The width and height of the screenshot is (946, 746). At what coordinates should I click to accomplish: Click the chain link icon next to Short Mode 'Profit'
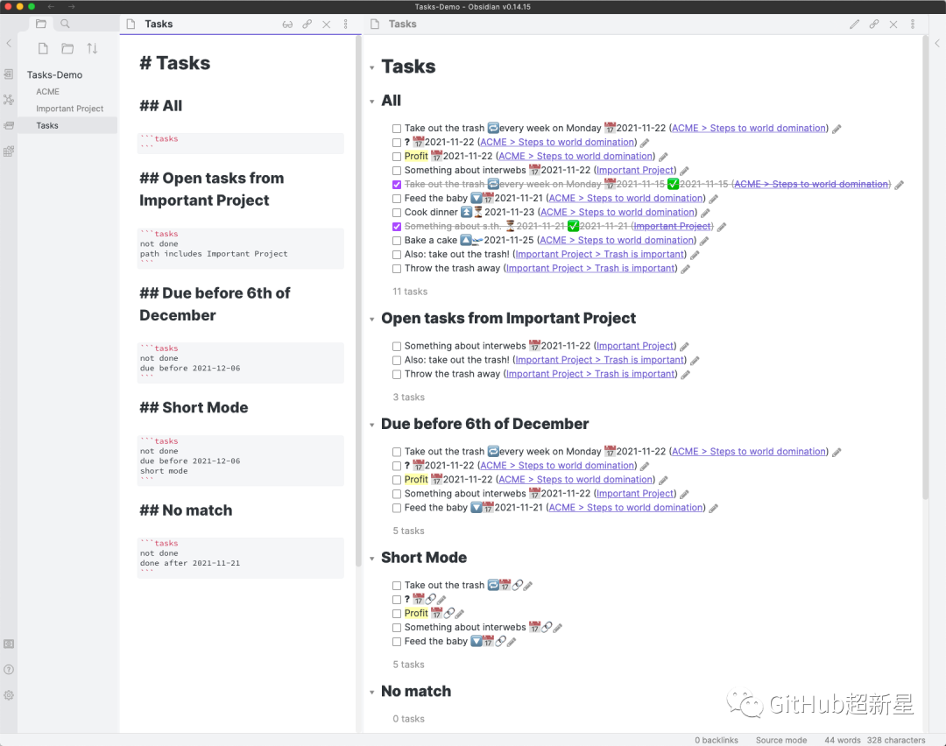pos(448,613)
